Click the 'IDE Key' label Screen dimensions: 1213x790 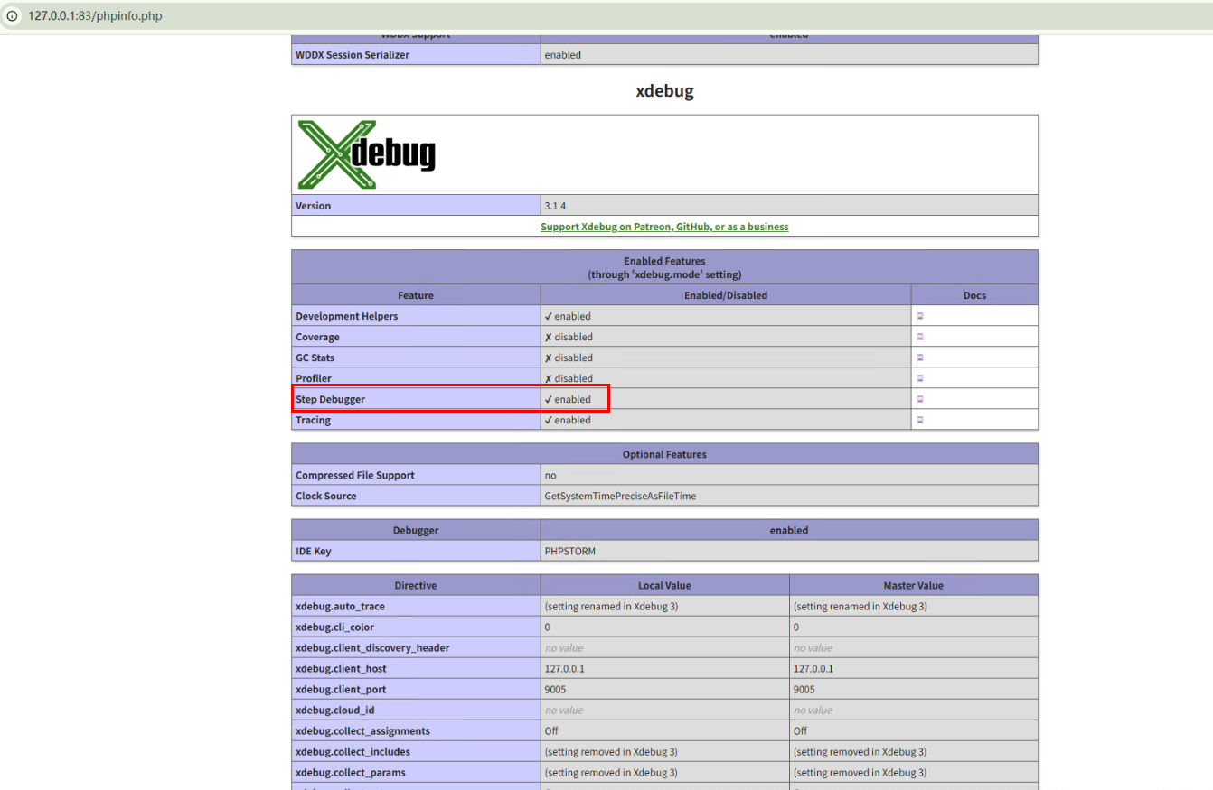coord(313,551)
